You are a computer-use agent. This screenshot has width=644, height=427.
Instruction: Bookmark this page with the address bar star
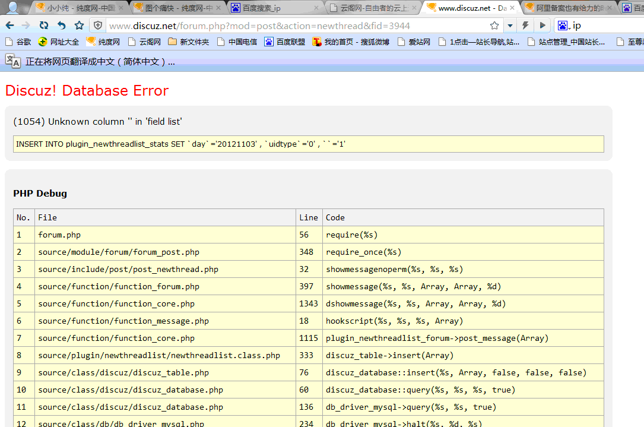[494, 26]
